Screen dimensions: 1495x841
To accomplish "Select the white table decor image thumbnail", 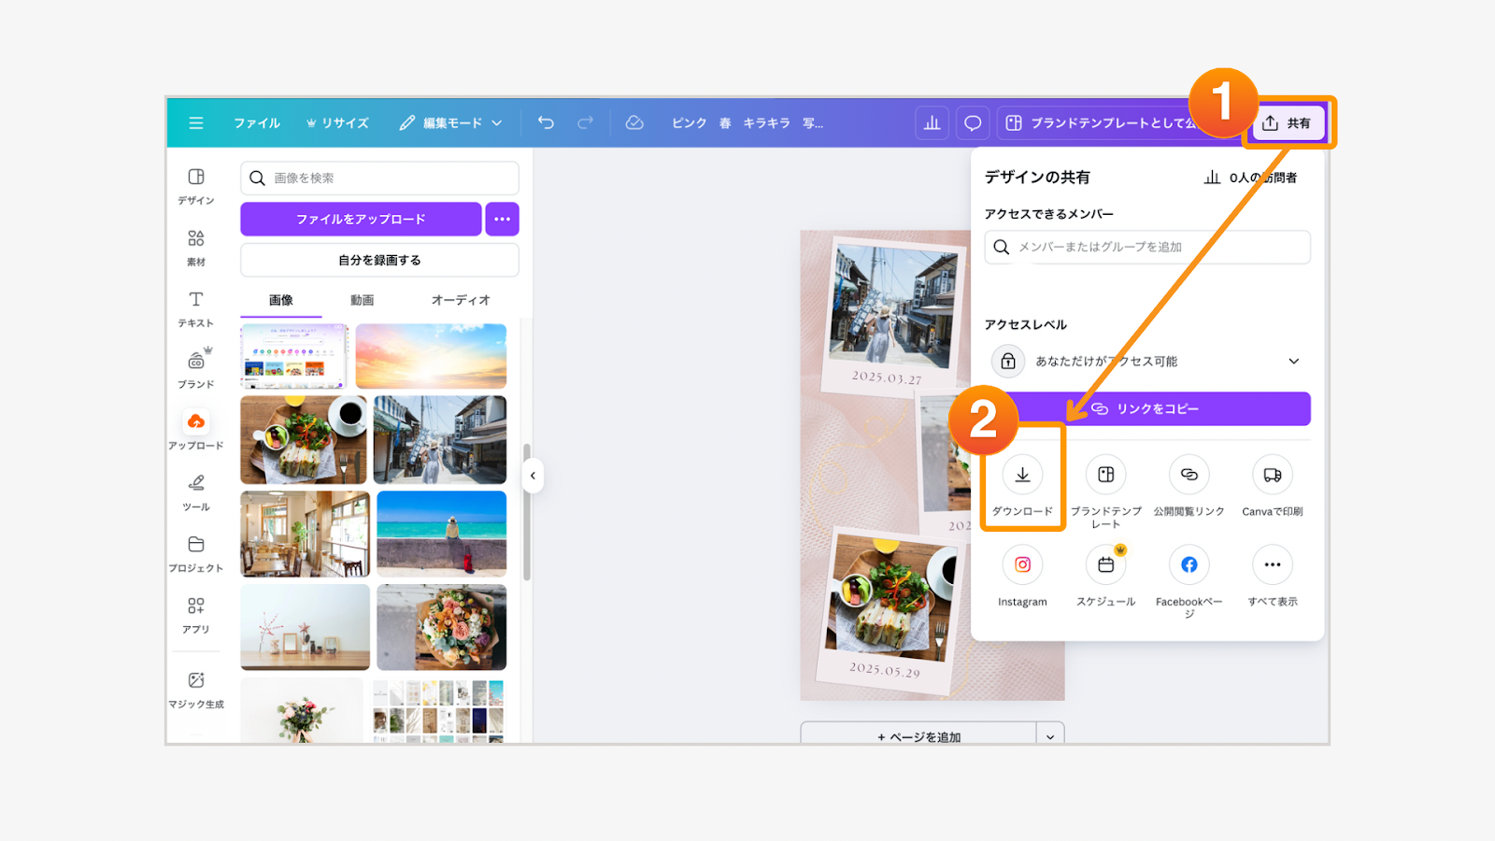I will click(306, 627).
